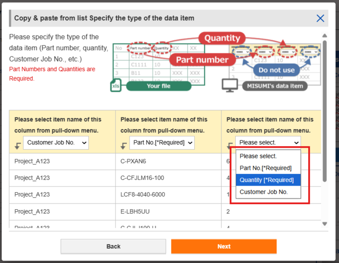Viewport: 339px width, 263px height.
Task: Click Project_A123 in the C-PXAN6 row
Action: click(32, 161)
